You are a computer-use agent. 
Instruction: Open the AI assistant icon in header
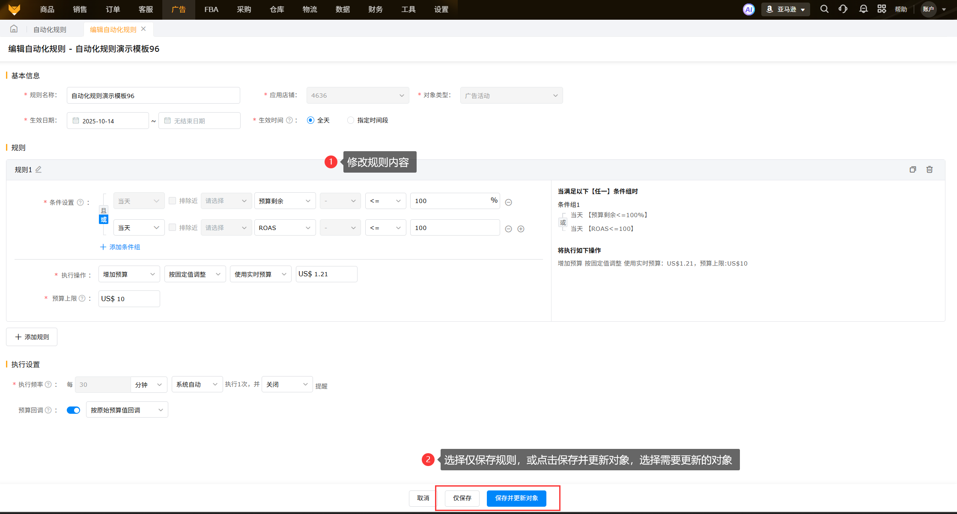click(x=748, y=9)
